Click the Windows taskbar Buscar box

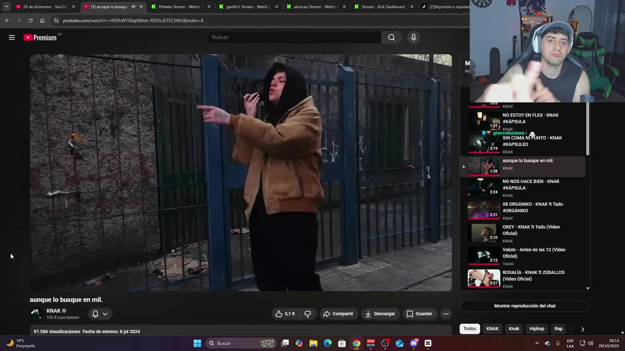click(x=241, y=343)
